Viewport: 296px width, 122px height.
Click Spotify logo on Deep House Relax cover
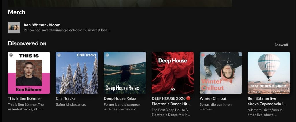[107, 55]
